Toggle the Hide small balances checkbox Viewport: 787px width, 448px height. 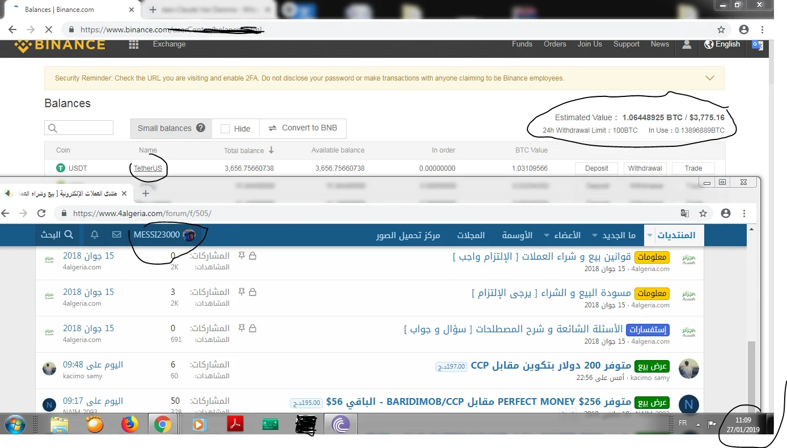pos(225,129)
